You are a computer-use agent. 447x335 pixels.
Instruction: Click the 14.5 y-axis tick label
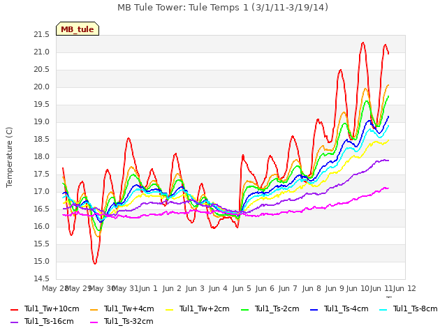[42, 279]
